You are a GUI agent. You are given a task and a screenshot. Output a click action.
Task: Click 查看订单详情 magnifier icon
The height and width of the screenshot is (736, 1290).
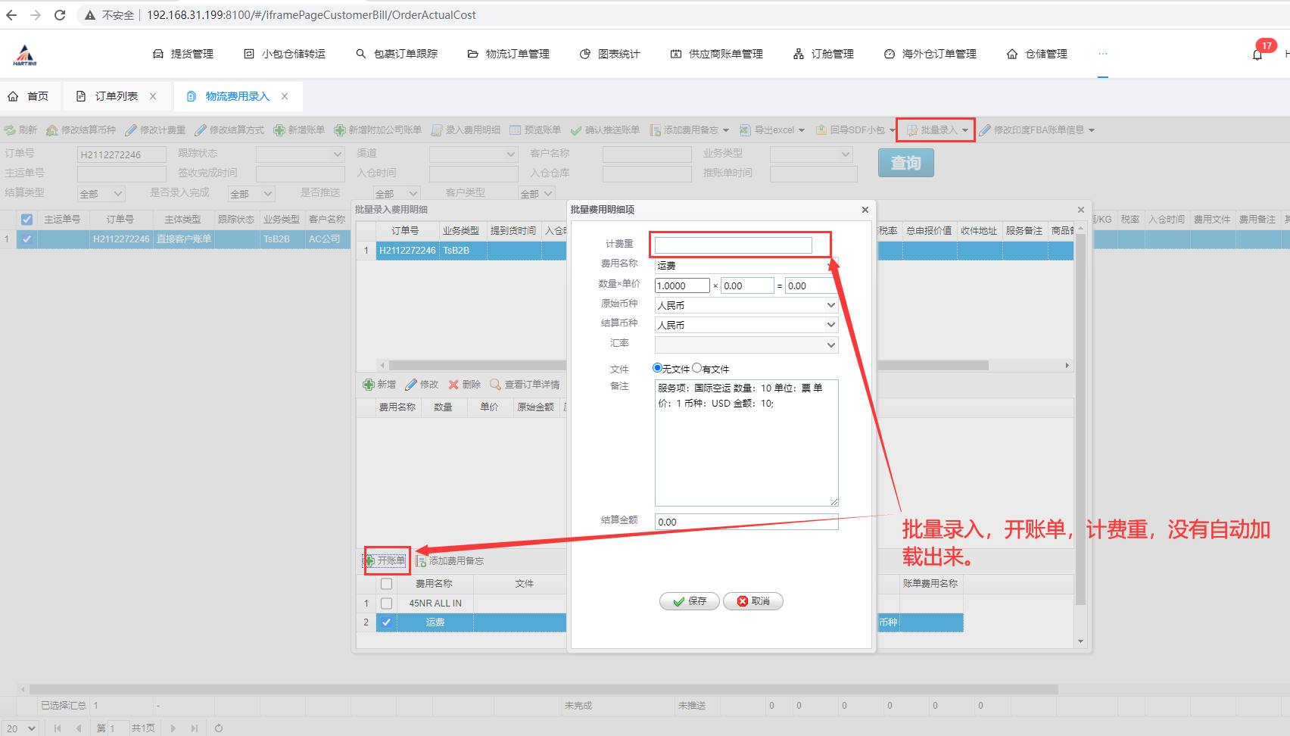pyautogui.click(x=496, y=385)
